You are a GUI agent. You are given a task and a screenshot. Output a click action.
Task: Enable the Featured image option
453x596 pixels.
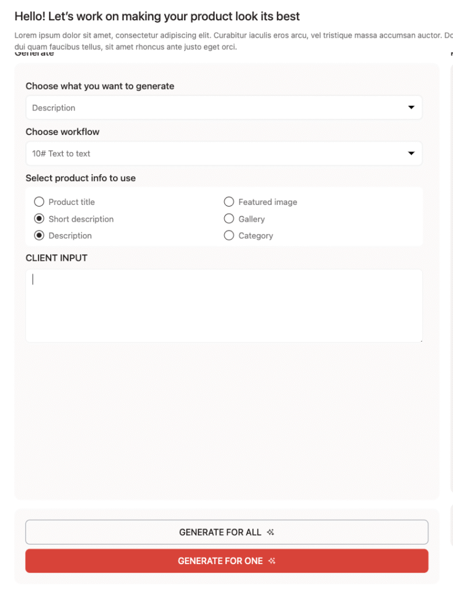tap(229, 202)
